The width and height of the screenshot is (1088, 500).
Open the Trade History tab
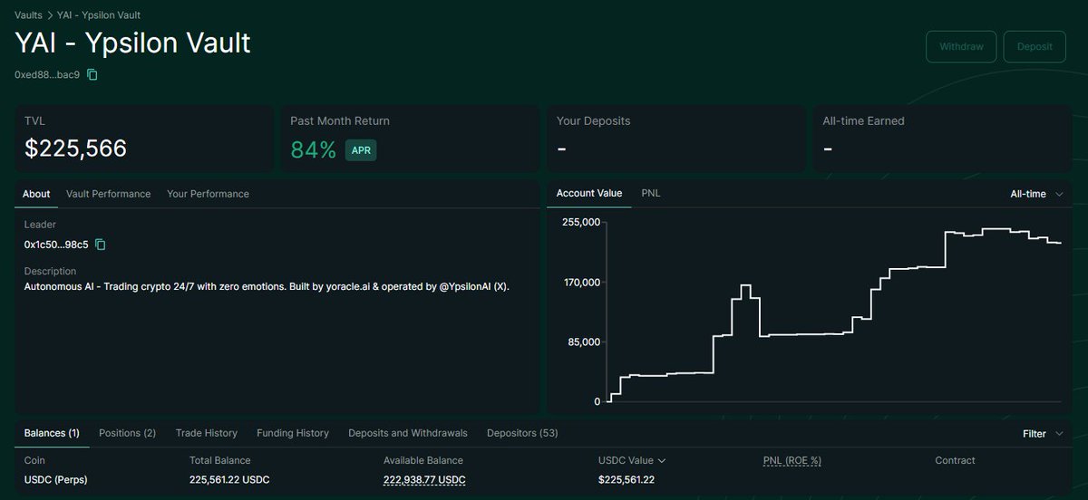tap(207, 433)
